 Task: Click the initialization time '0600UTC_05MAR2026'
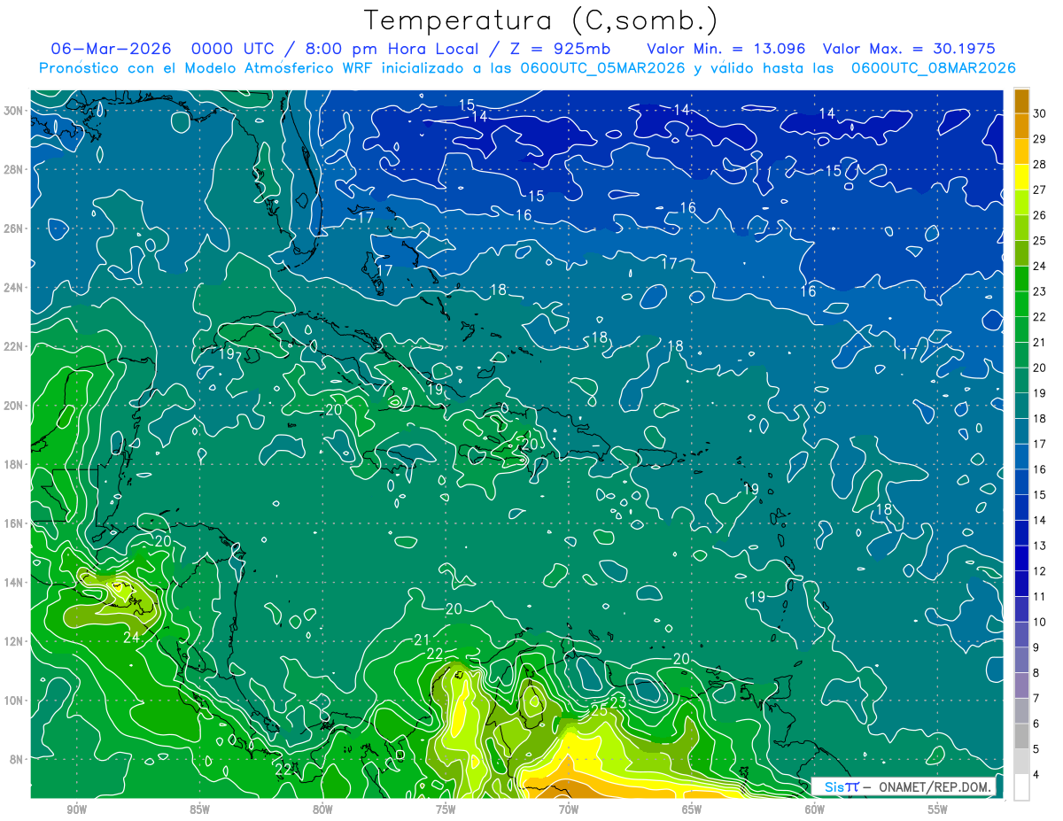[602, 68]
